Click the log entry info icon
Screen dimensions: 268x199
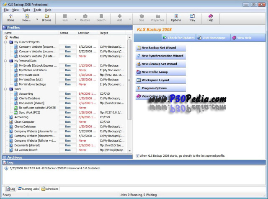[6, 168]
